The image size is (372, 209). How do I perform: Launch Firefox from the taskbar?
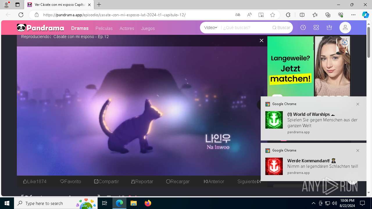pos(148,203)
